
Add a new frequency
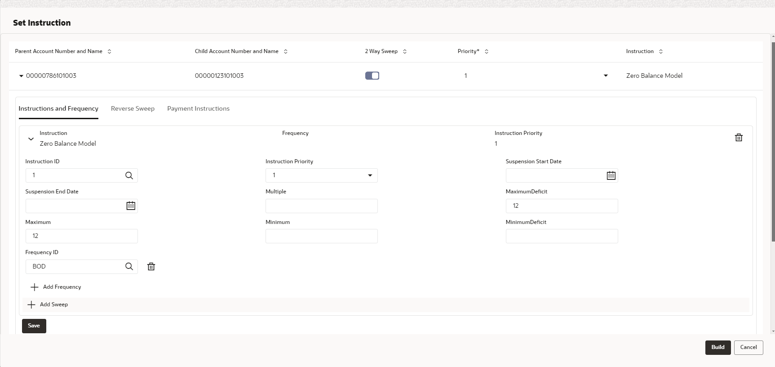(x=56, y=287)
